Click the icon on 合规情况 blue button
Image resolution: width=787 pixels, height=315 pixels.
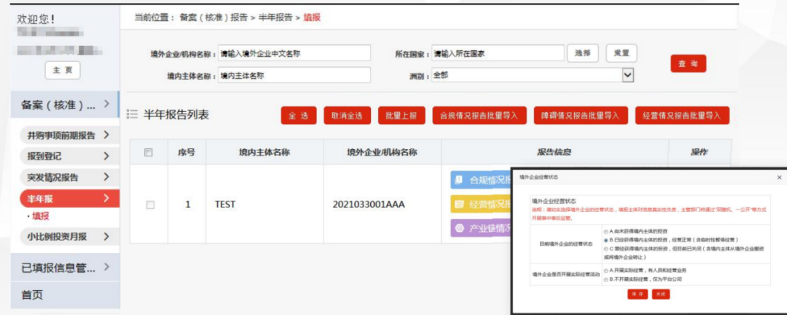point(458,179)
